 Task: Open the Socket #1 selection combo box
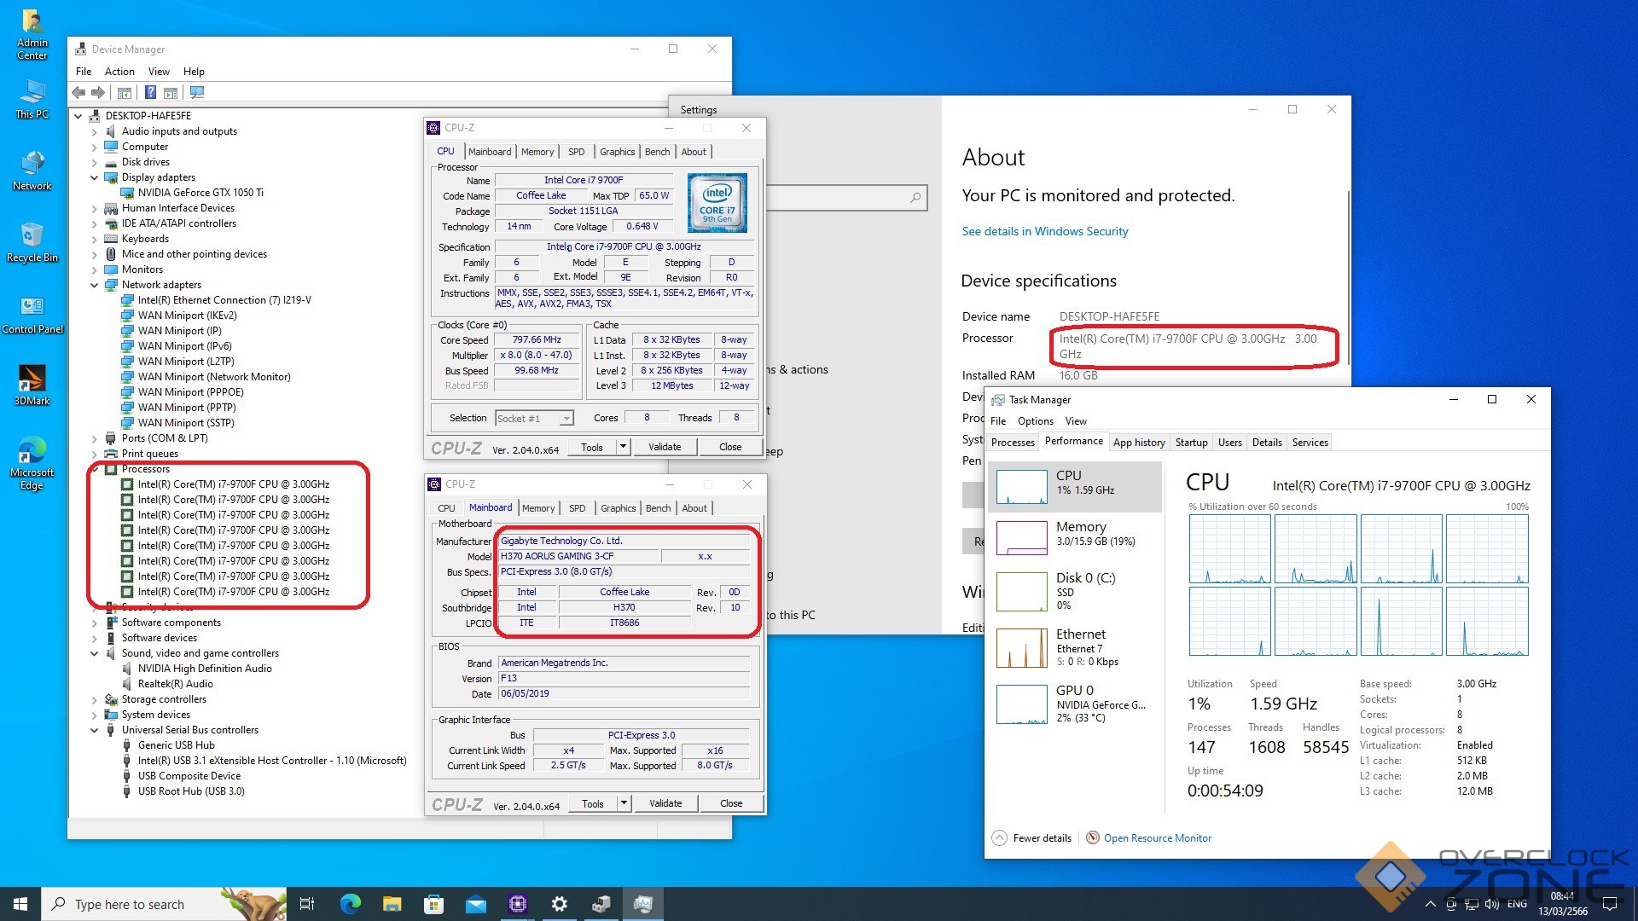pyautogui.click(x=534, y=418)
